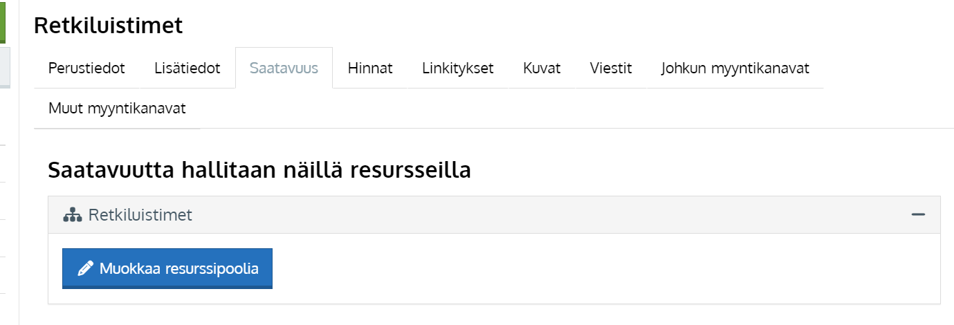The image size is (954, 325).
Task: Open the Linkitykset tab
Action: click(x=457, y=68)
